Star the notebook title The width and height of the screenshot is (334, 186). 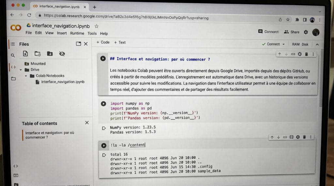click(x=97, y=26)
